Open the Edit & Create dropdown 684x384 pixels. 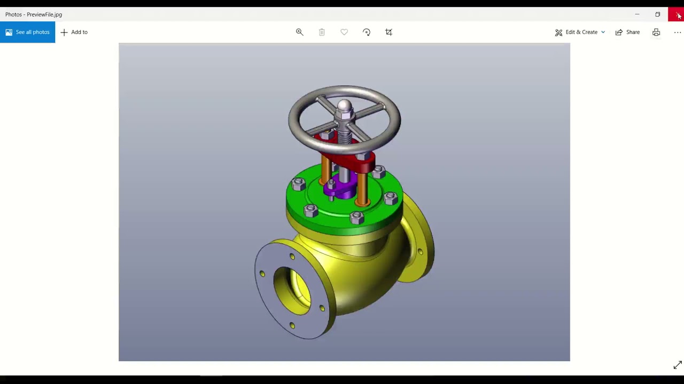click(x=580, y=32)
